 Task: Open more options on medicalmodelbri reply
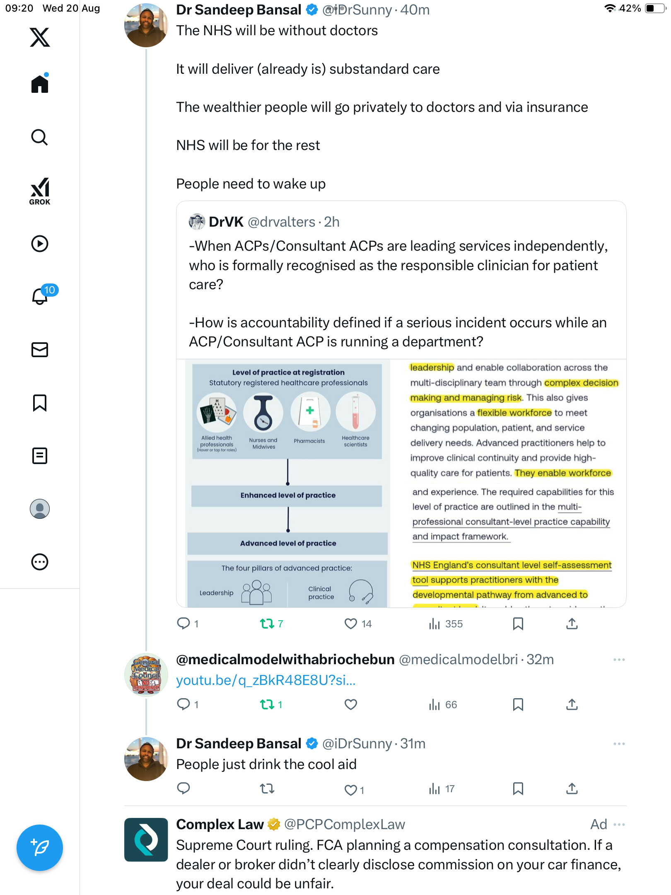click(x=619, y=659)
